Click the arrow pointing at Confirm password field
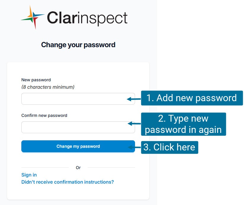 click(134, 123)
